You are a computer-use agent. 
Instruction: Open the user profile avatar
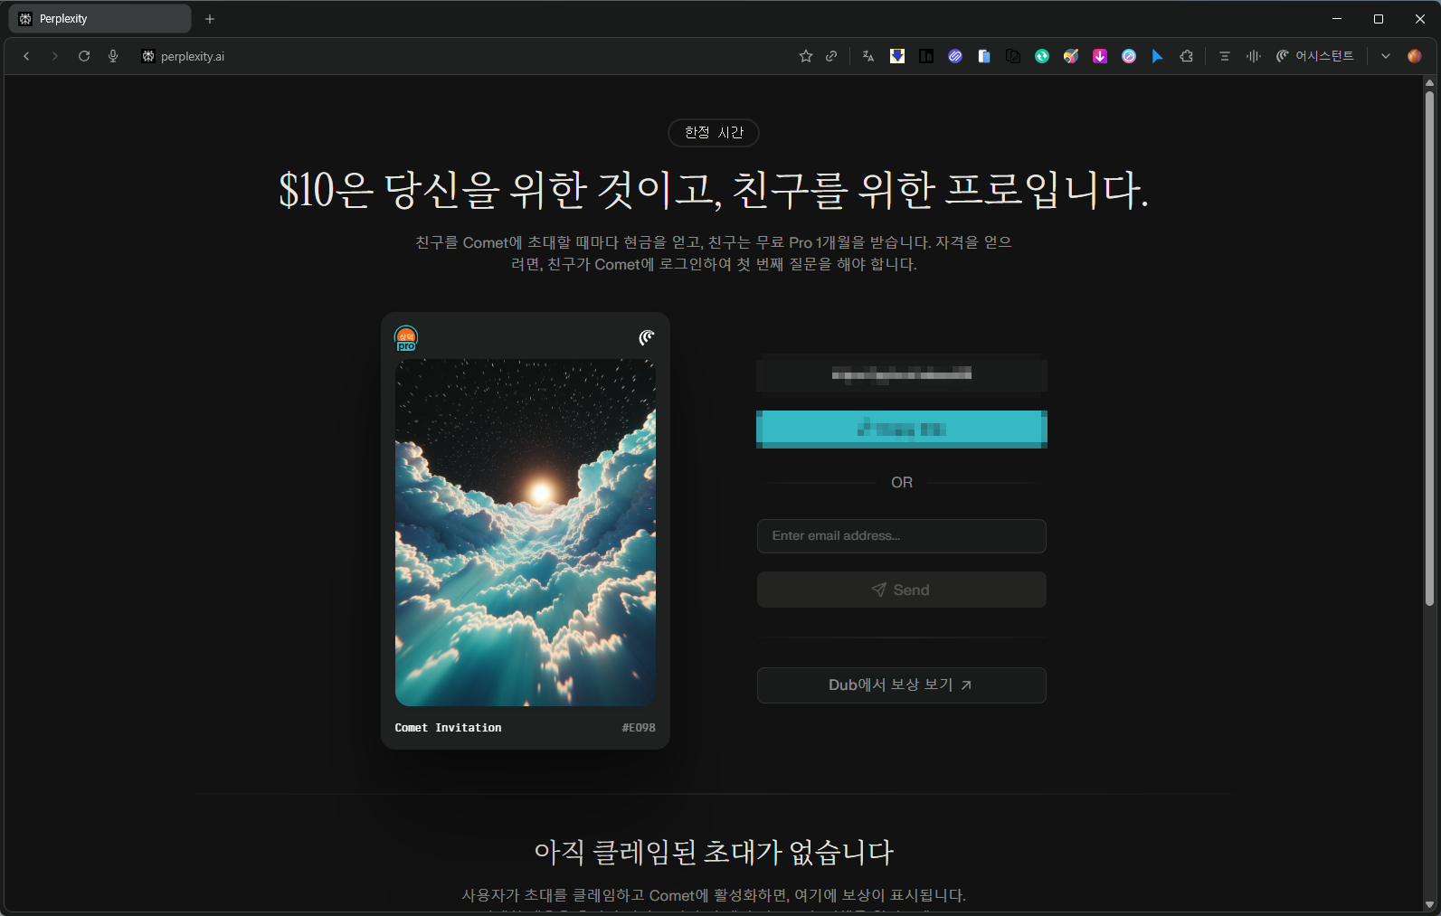pos(1415,56)
